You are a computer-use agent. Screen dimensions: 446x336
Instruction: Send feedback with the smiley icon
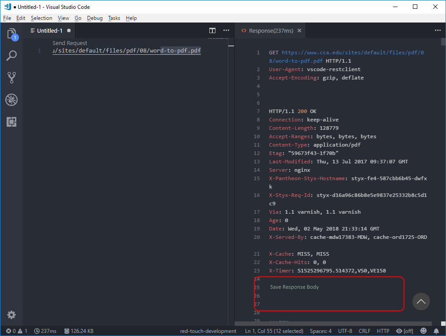pyautogui.click(x=423, y=331)
